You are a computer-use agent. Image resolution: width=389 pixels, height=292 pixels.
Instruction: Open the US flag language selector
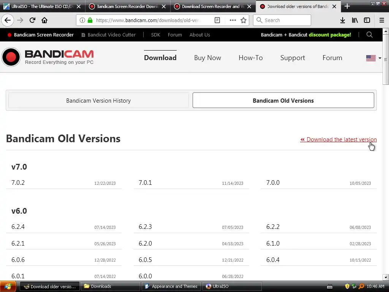(x=374, y=58)
